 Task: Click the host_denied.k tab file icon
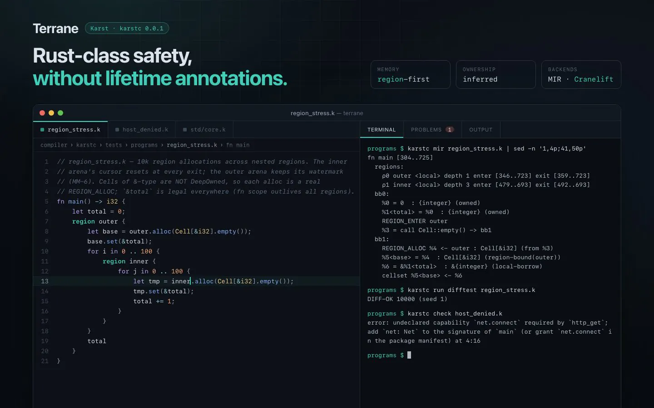pos(117,130)
